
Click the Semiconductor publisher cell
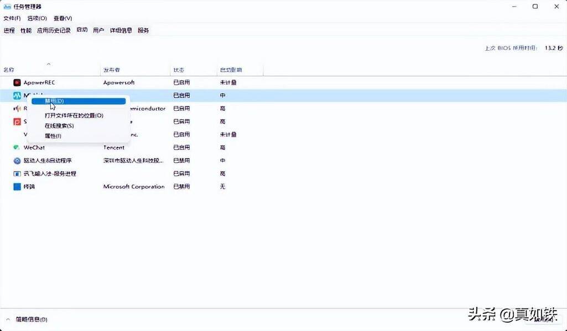pos(148,109)
